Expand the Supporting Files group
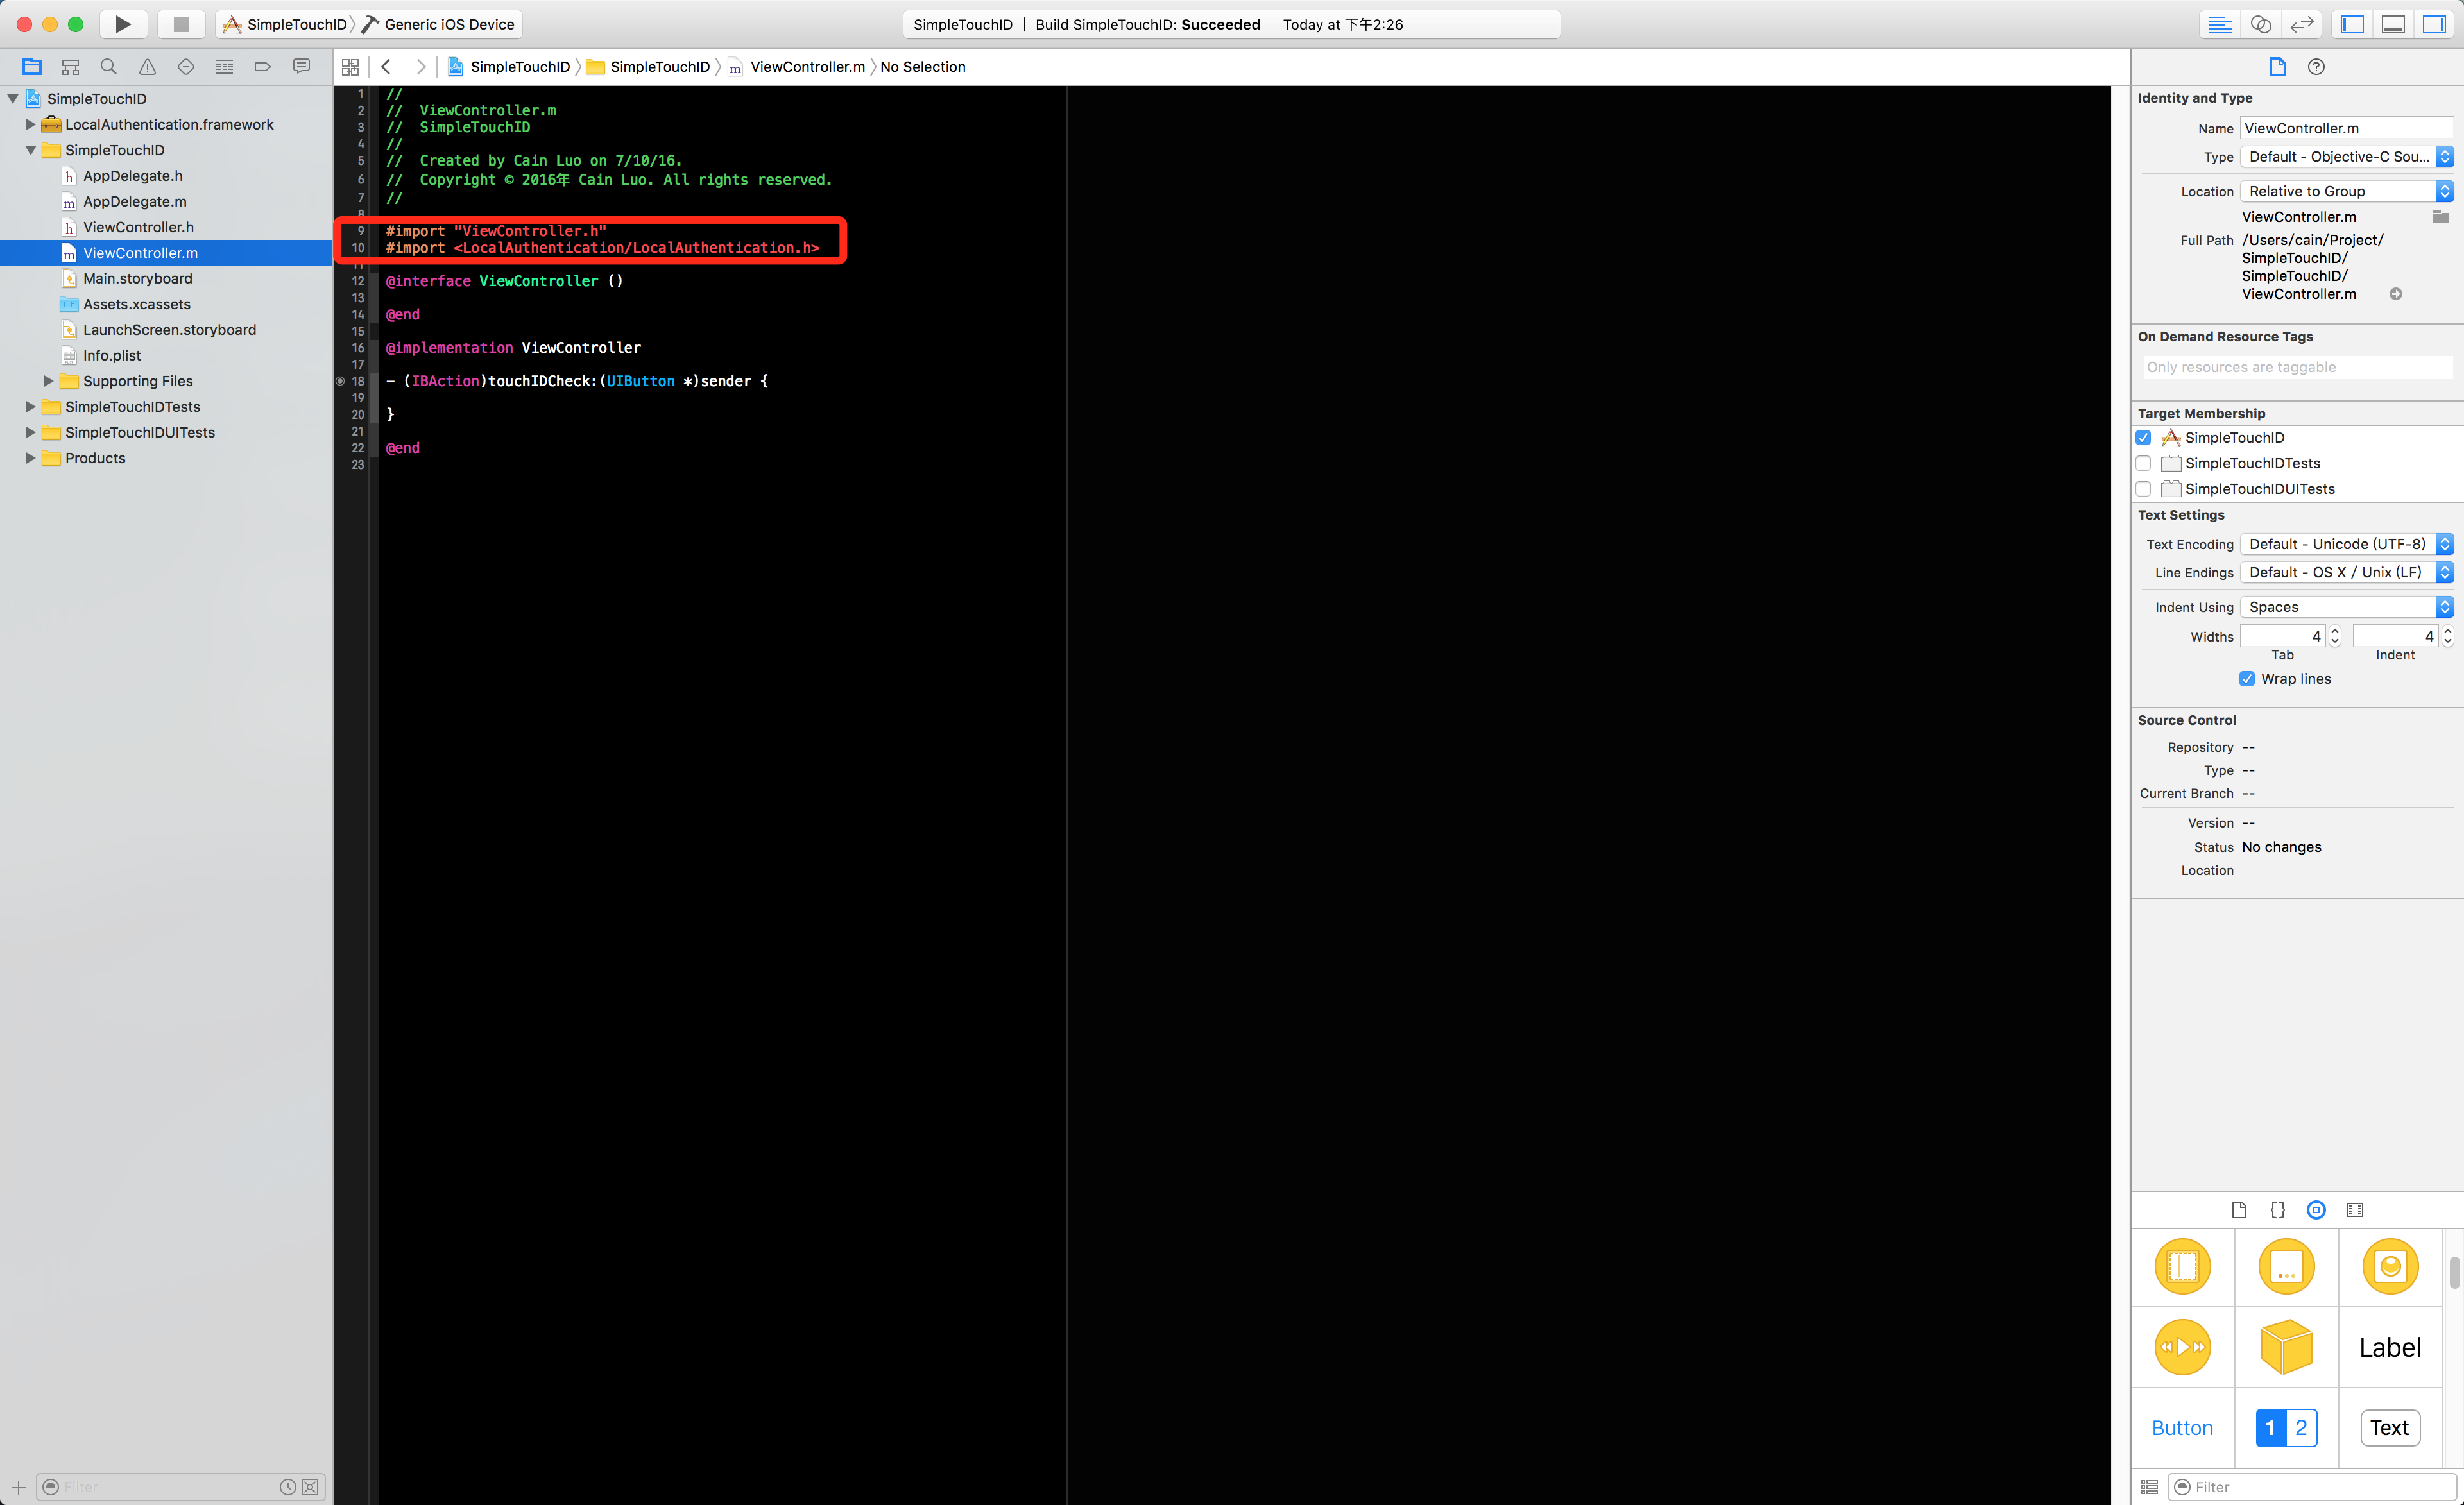The height and width of the screenshot is (1505, 2464). [x=48, y=381]
